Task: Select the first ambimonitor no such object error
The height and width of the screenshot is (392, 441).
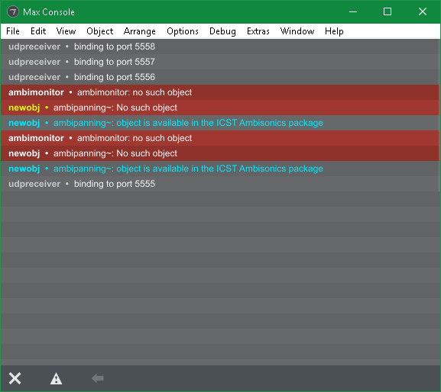Action: coord(219,92)
